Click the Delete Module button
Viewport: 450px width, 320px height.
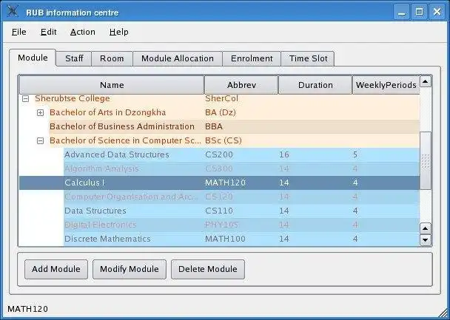(x=208, y=269)
